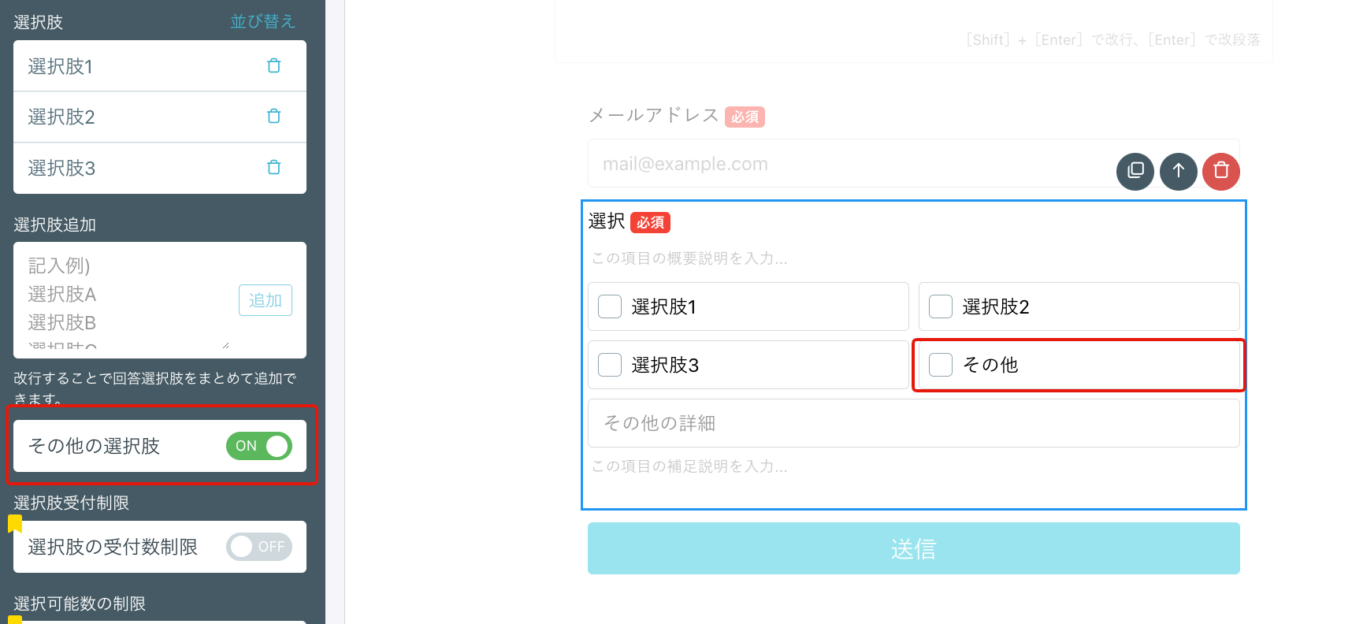Click the 送信 submit button
Viewport: 1352px width, 624px height.
pyautogui.click(x=914, y=548)
